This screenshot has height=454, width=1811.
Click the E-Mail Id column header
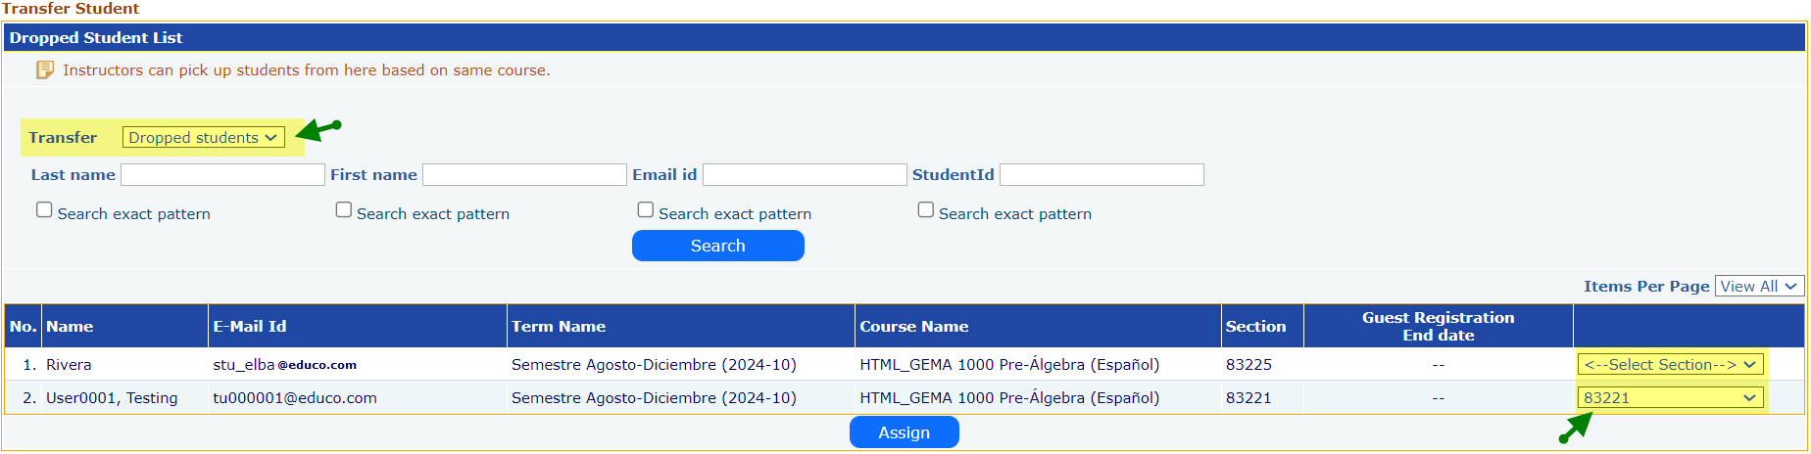(x=250, y=327)
